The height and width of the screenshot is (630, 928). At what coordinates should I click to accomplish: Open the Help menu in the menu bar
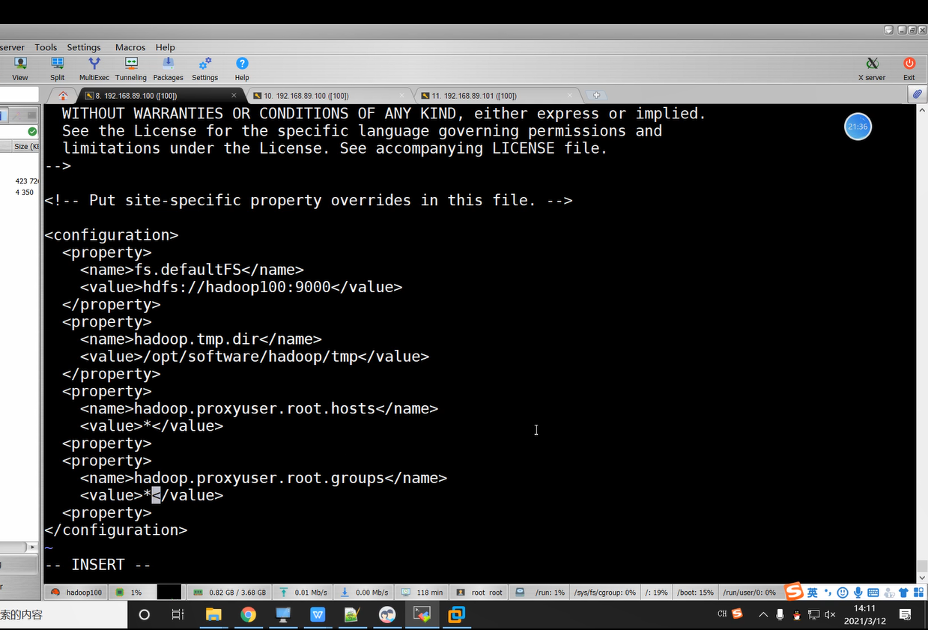coord(166,47)
